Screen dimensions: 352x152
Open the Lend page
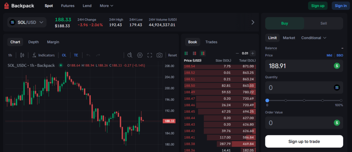tap(87, 6)
